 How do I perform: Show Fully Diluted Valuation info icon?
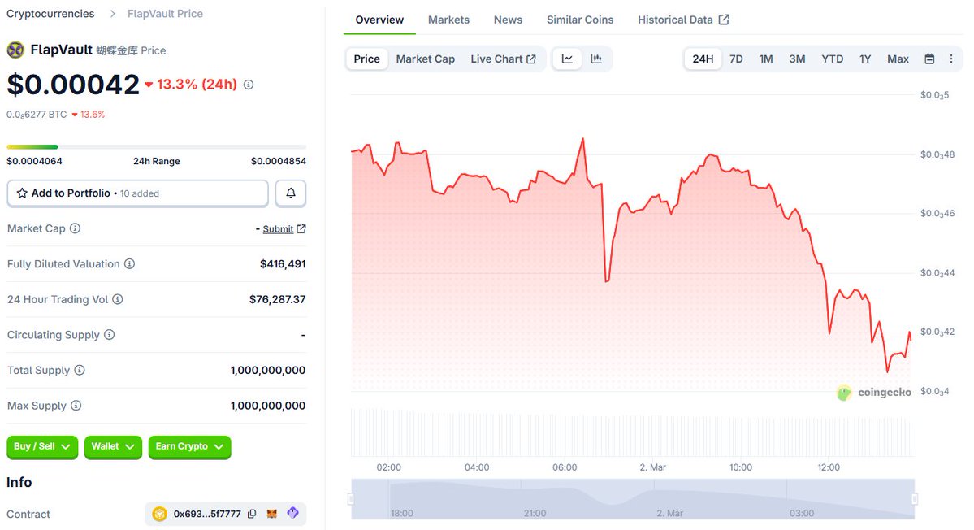point(129,263)
